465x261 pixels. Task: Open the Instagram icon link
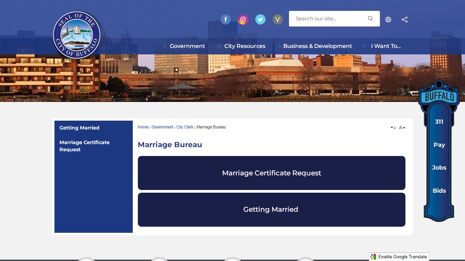coord(243,19)
